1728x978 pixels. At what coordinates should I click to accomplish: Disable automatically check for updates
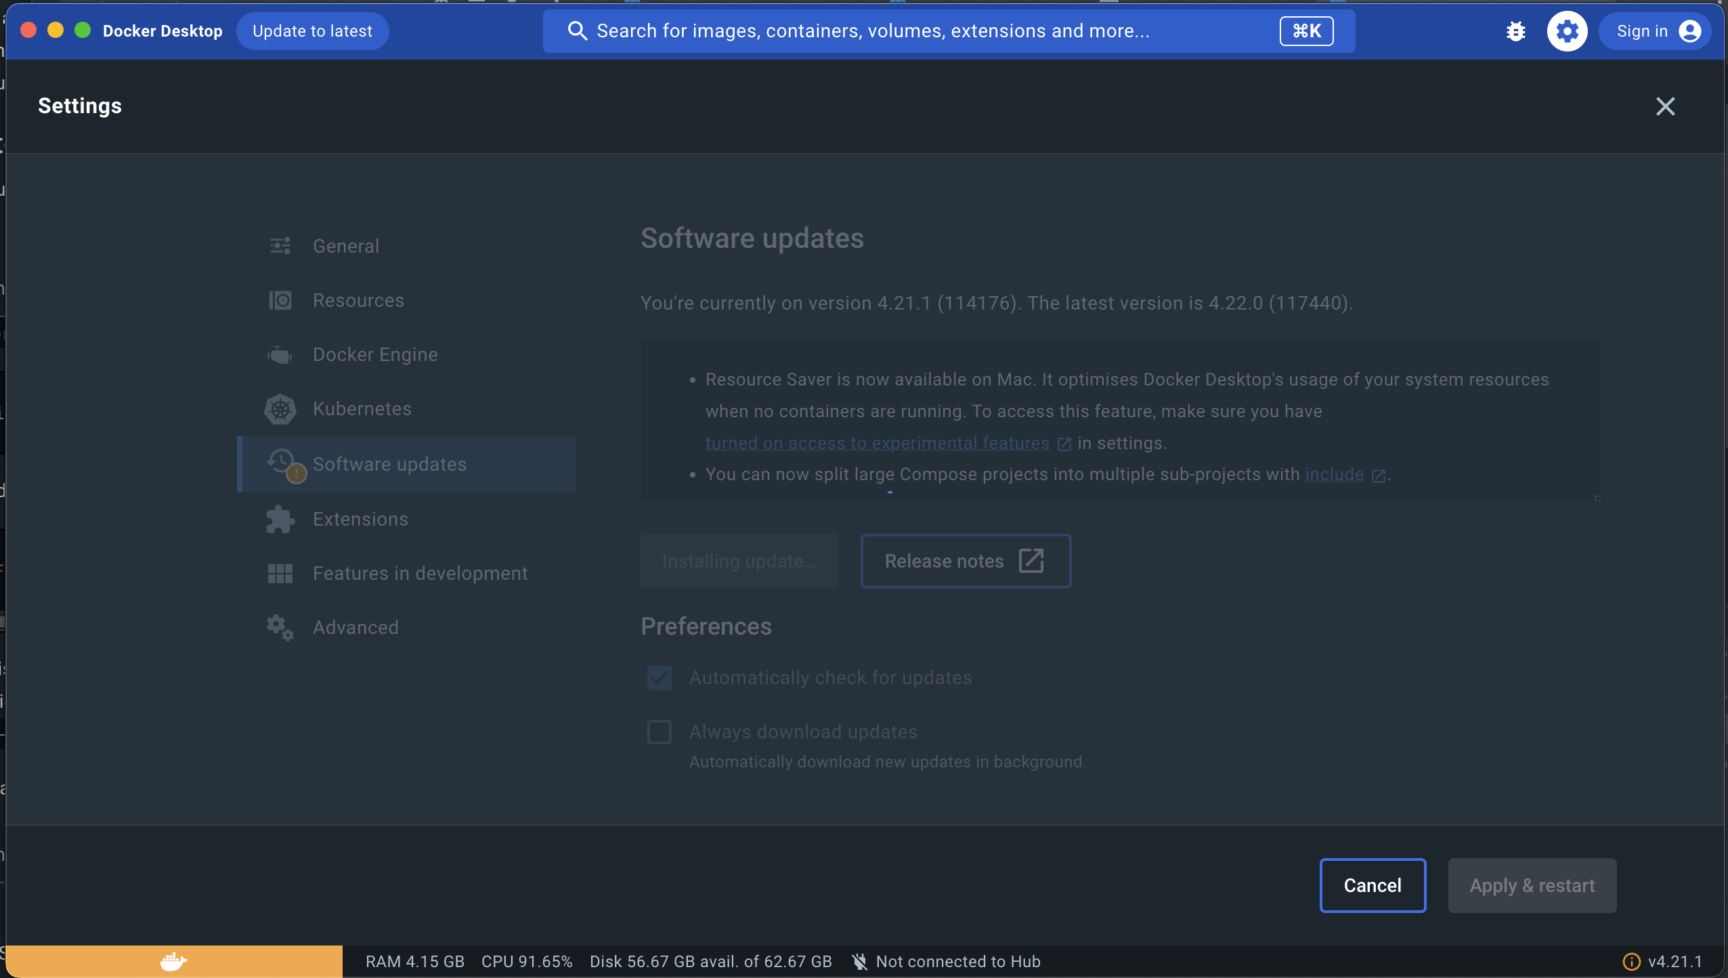pyautogui.click(x=657, y=677)
